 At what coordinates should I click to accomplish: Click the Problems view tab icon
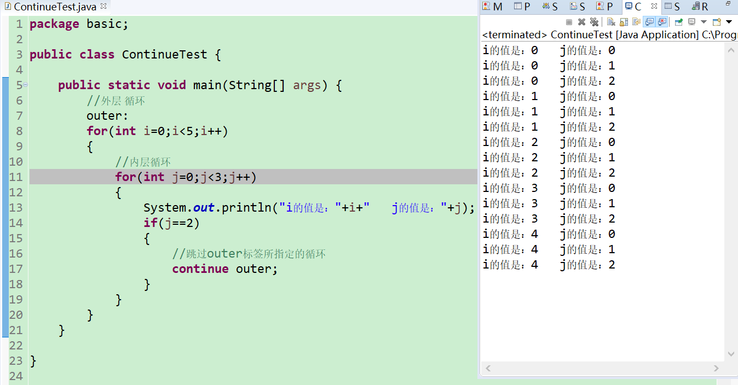(x=602, y=6)
